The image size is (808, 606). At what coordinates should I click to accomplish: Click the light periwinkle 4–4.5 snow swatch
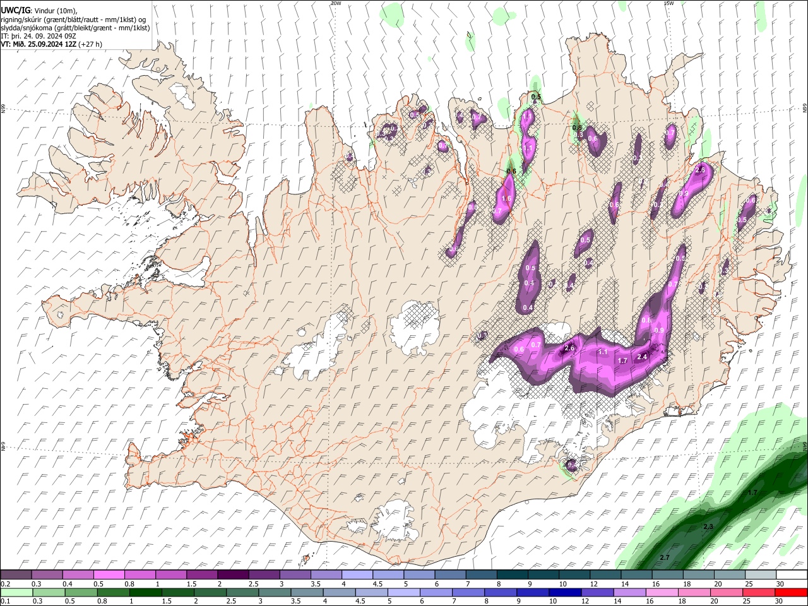357,575
